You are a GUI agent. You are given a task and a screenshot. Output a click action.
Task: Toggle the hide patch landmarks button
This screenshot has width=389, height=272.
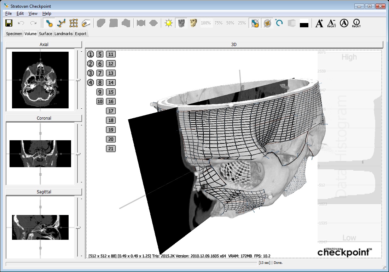(267, 23)
